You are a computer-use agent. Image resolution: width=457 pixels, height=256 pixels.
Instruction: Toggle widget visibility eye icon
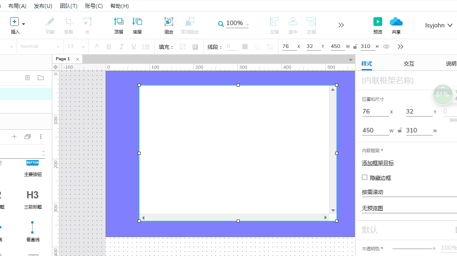(x=387, y=47)
